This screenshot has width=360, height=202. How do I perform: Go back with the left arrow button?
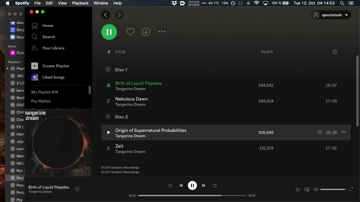(x=106, y=15)
